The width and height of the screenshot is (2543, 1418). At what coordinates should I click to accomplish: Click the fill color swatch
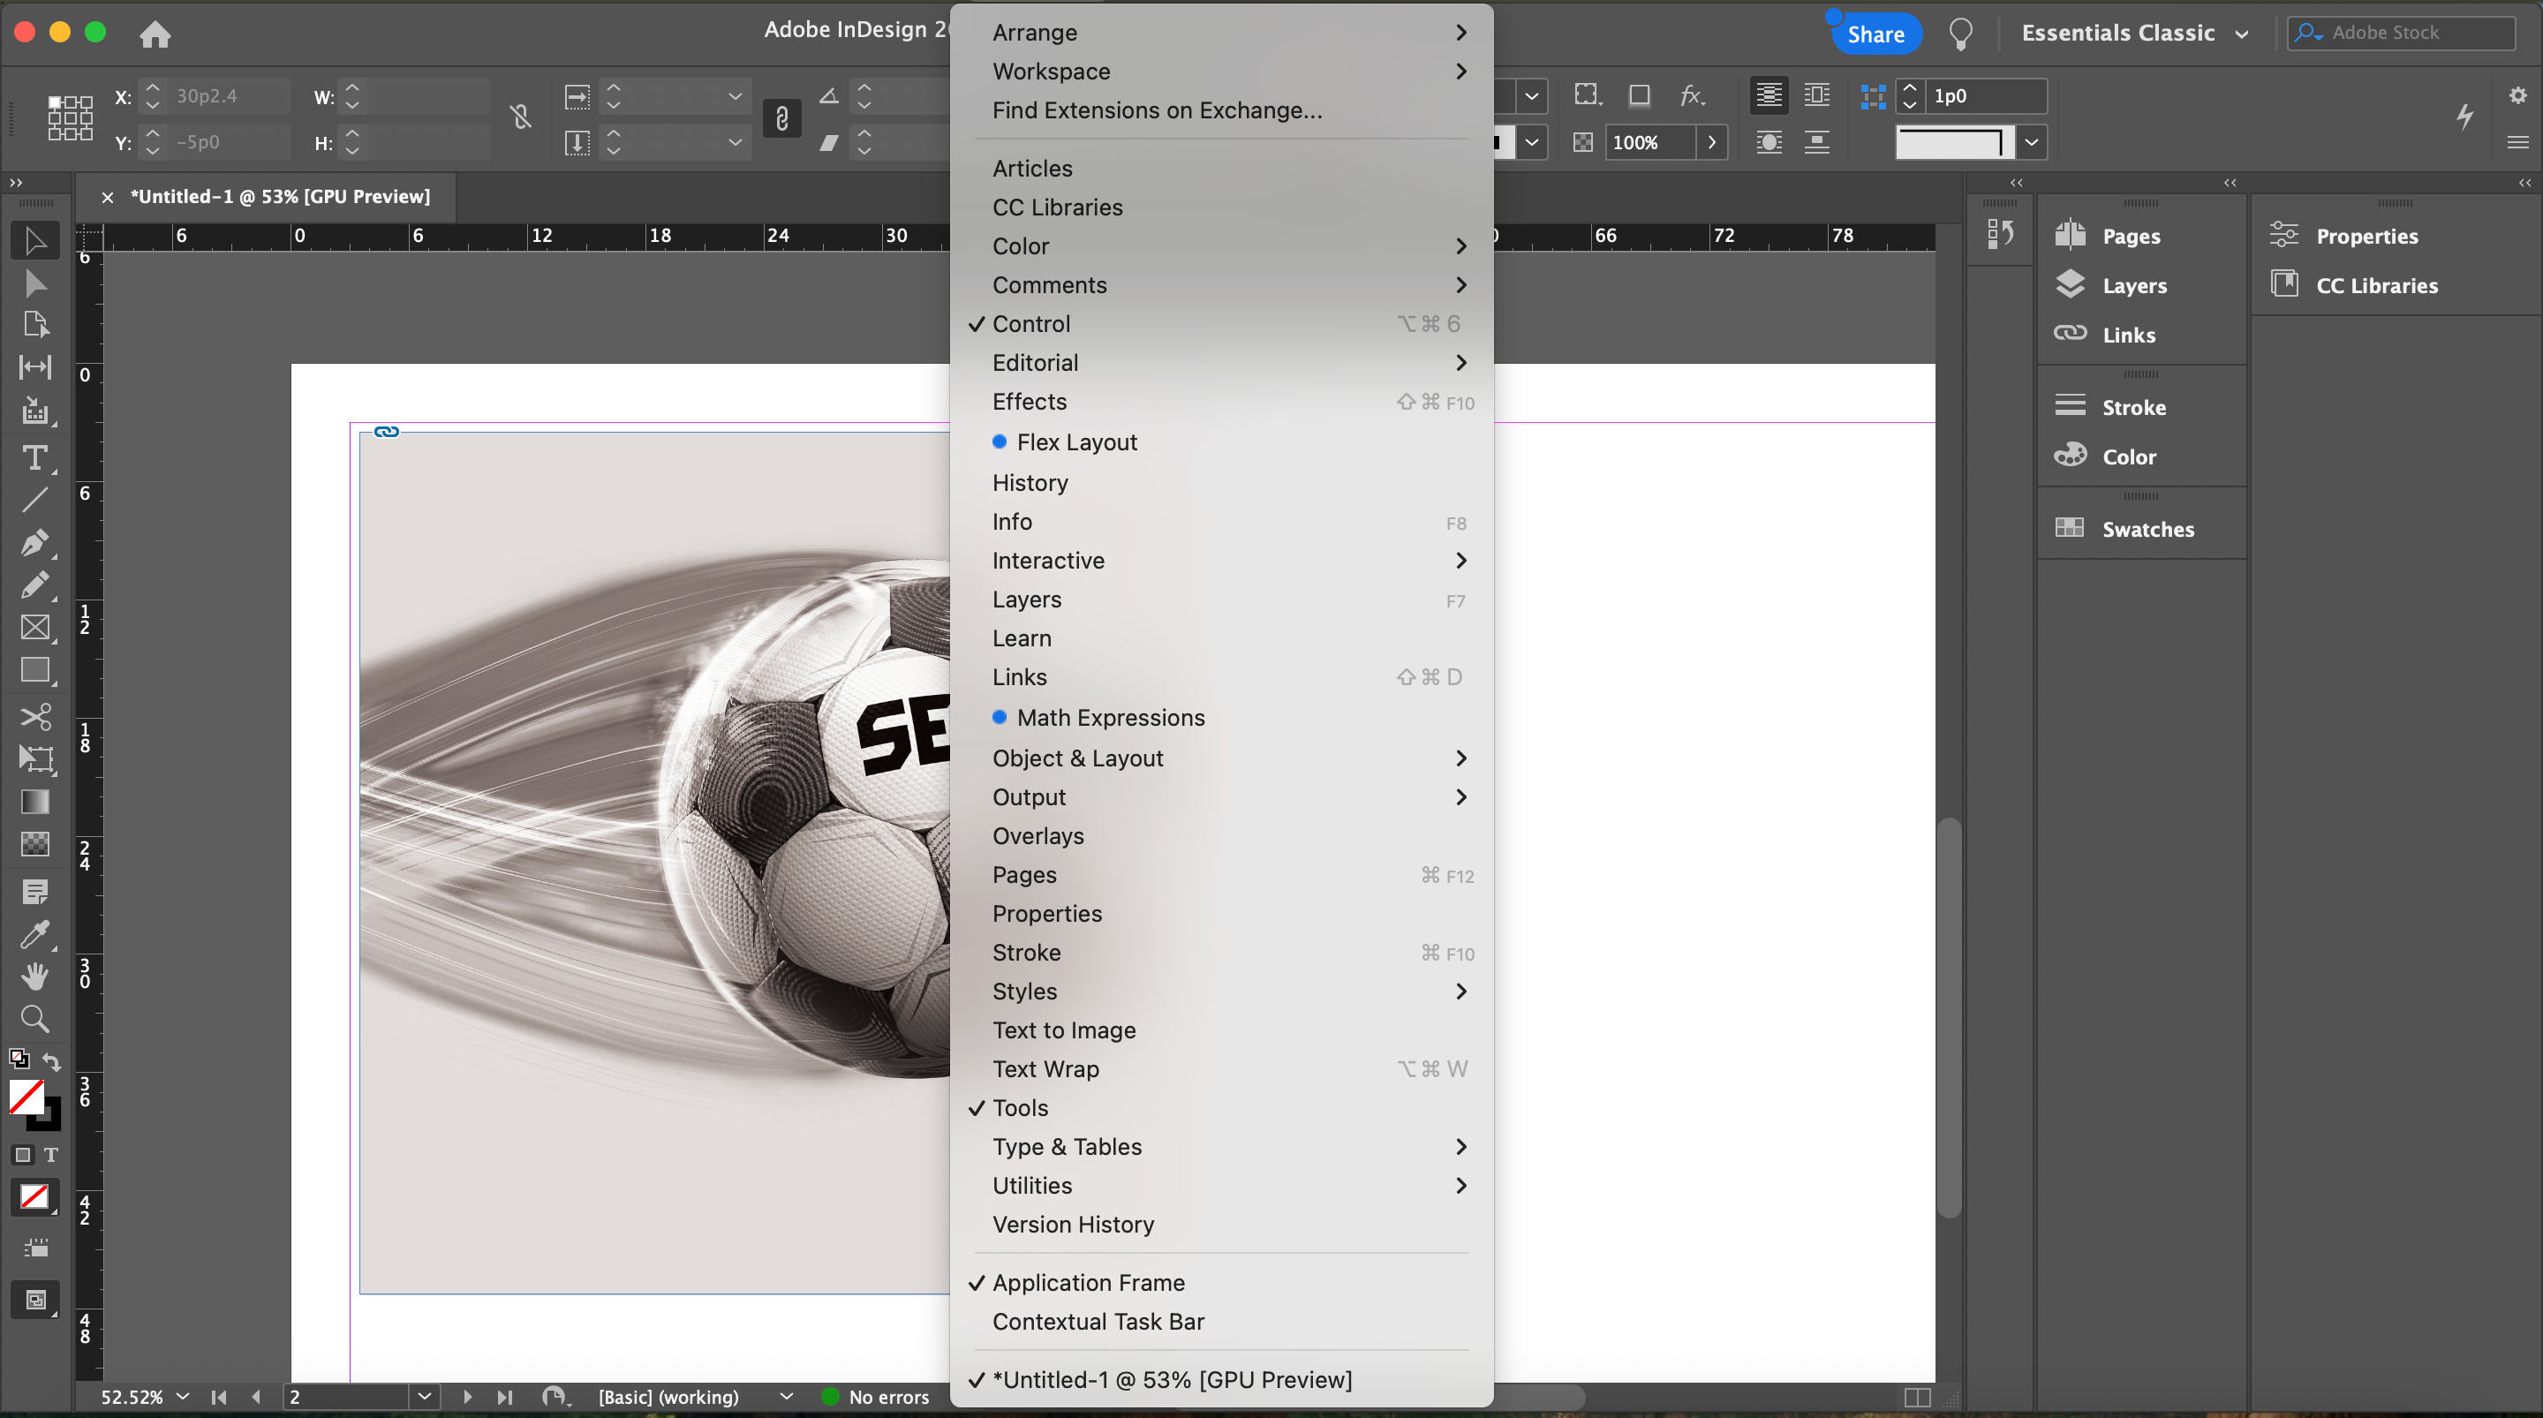(x=26, y=1096)
